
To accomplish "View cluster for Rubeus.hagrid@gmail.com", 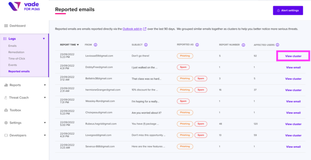I will 293,124.
